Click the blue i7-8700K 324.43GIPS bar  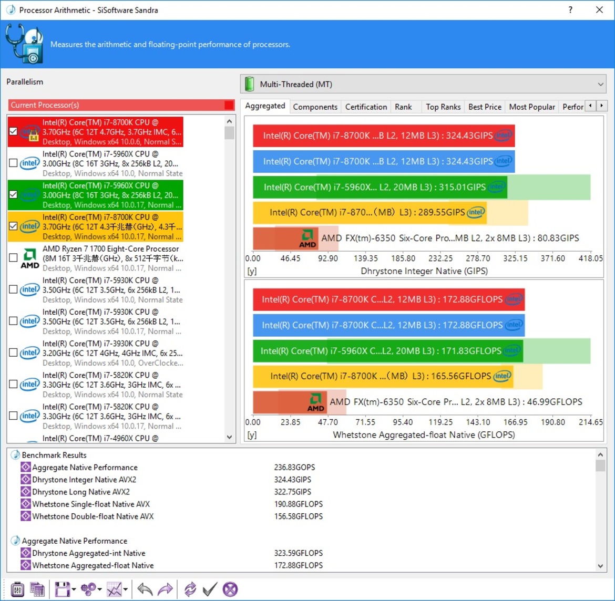pos(384,161)
